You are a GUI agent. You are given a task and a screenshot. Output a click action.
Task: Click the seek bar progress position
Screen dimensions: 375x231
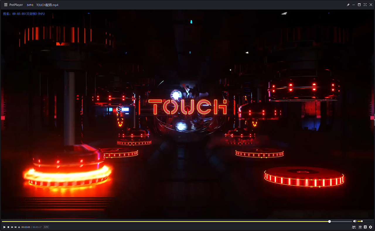pos(329,221)
